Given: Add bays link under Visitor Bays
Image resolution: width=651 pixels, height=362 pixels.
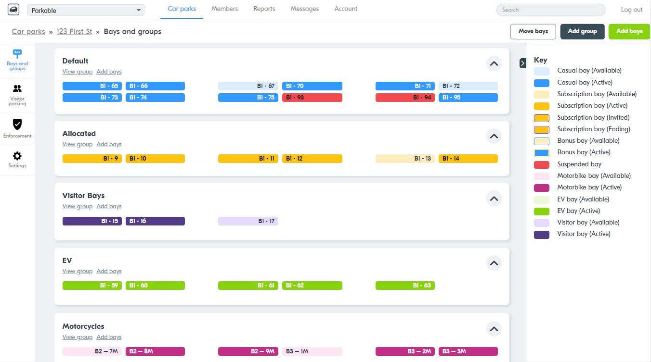Looking at the screenshot, I should tap(109, 206).
